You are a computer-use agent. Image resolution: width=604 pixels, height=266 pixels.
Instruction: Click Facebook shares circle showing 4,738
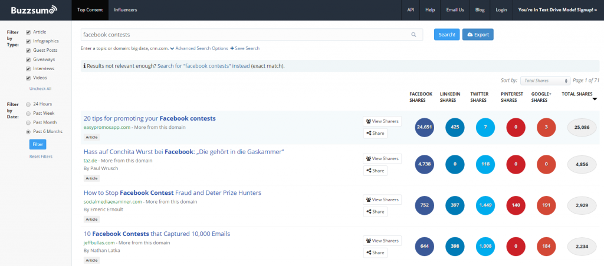pyautogui.click(x=425, y=164)
